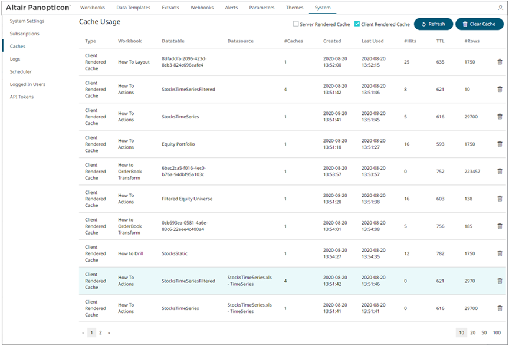Remove the cache row with 185 rows
The width and height of the screenshot is (509, 346).
click(500, 226)
